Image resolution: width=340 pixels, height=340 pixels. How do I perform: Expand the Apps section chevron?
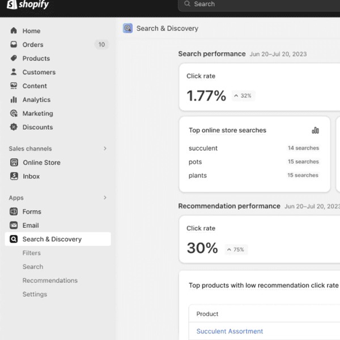[105, 198]
